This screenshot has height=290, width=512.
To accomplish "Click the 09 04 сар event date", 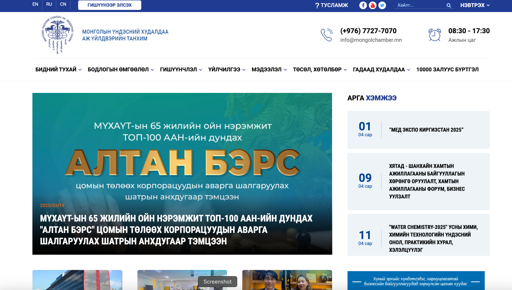I will click(x=365, y=181).
